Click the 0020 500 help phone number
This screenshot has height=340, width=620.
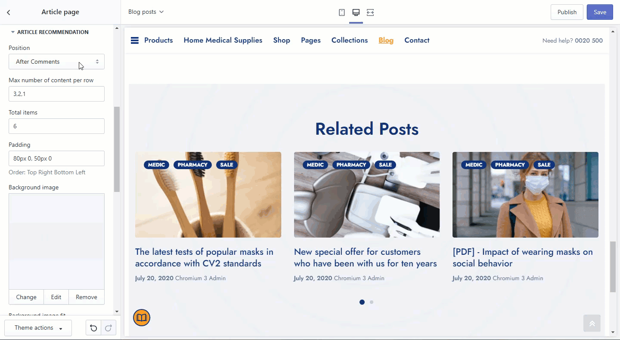tap(589, 41)
